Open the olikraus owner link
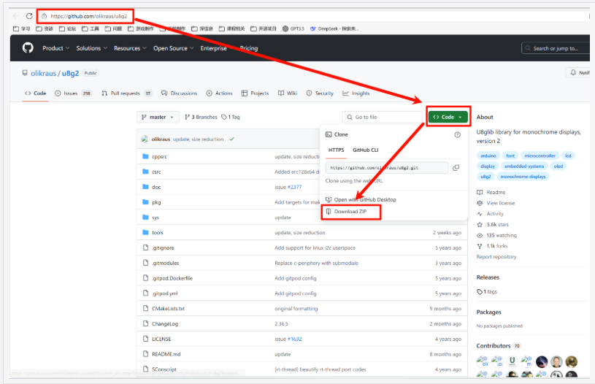595x384 pixels. click(x=43, y=73)
